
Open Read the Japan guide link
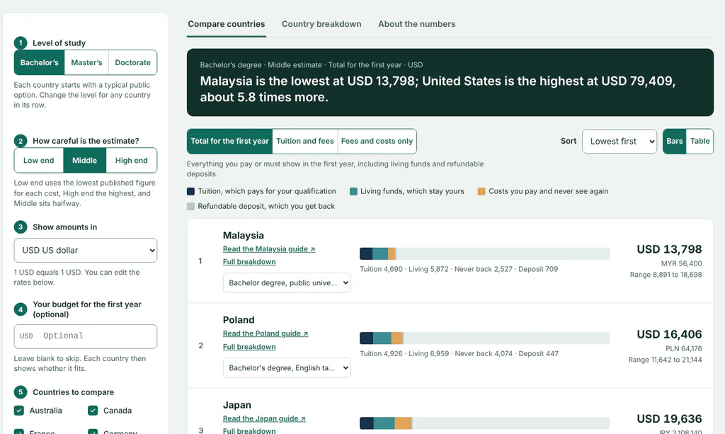pyautogui.click(x=264, y=418)
